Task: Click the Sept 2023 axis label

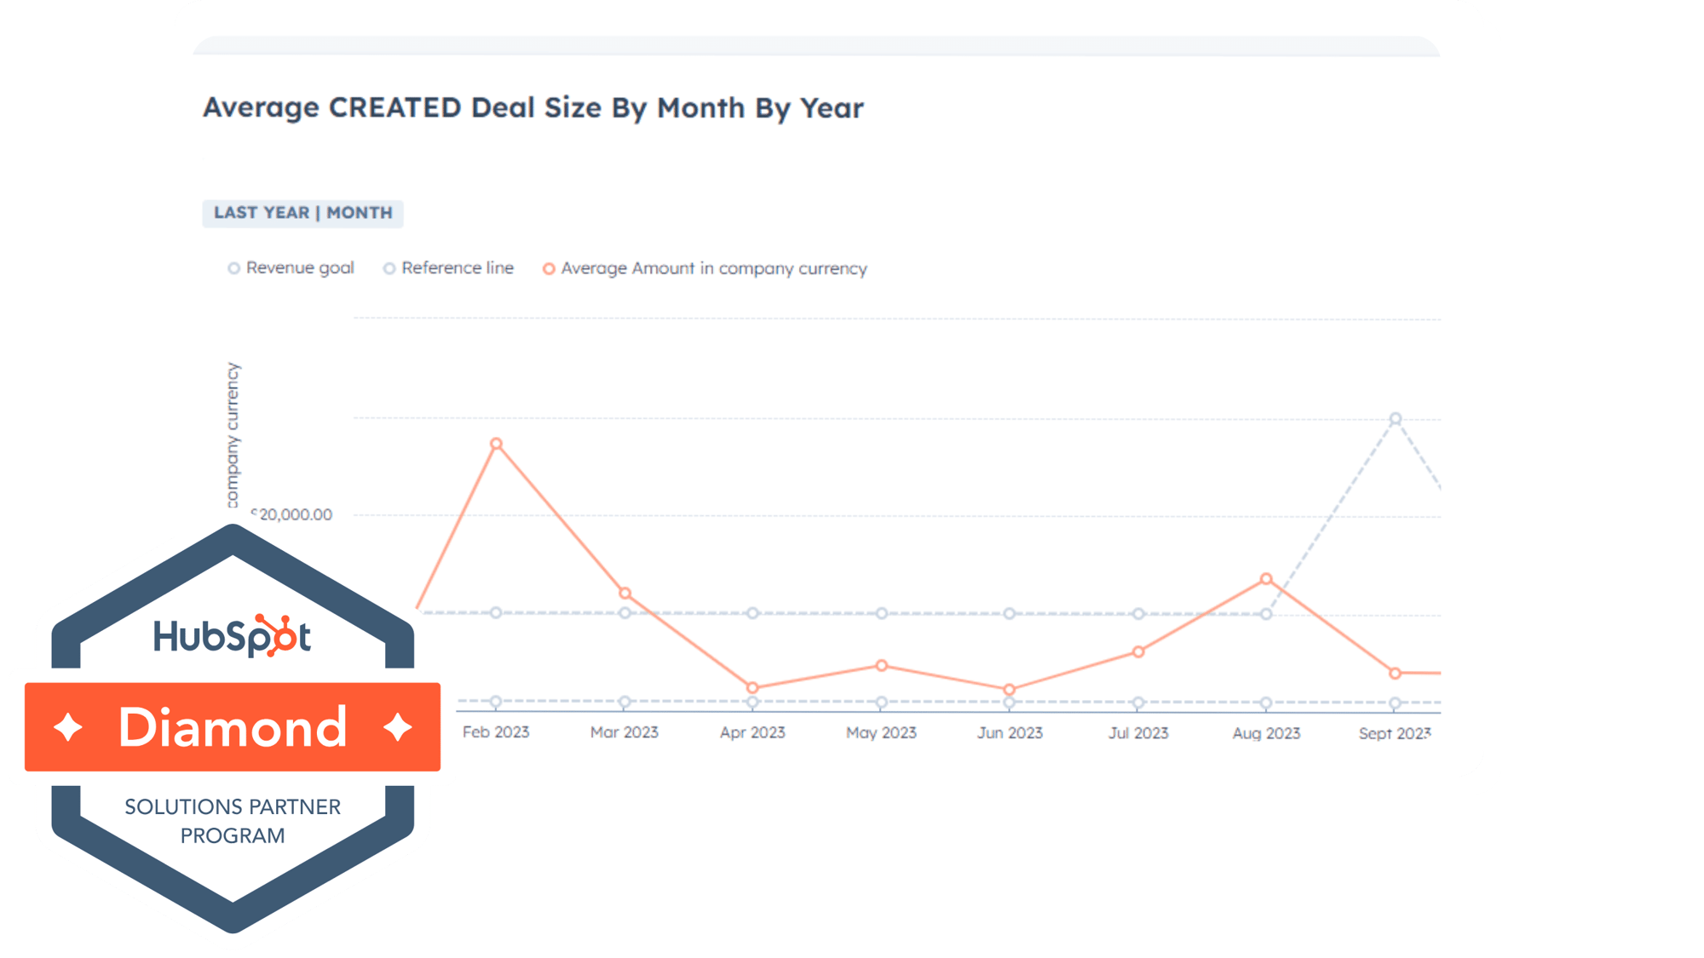Action: pos(1395,733)
